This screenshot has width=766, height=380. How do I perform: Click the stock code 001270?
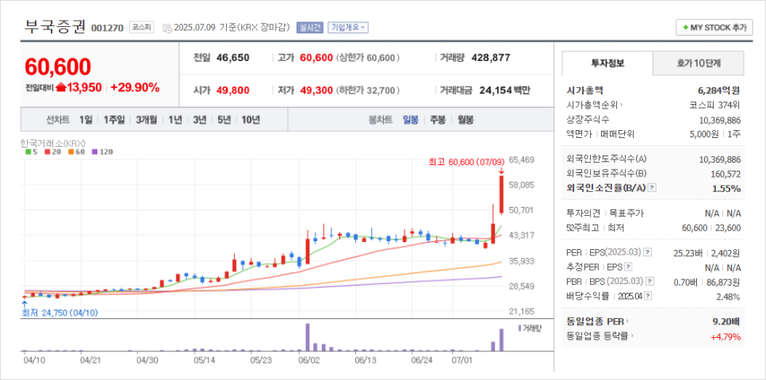tap(107, 28)
